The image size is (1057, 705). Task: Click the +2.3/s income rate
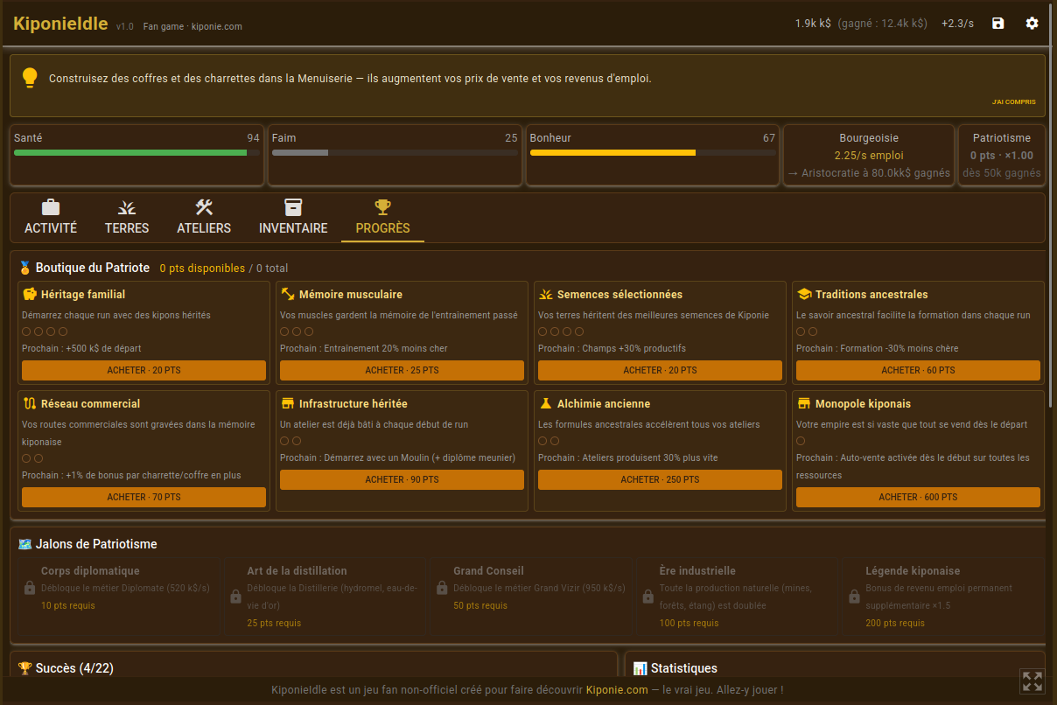957,24
